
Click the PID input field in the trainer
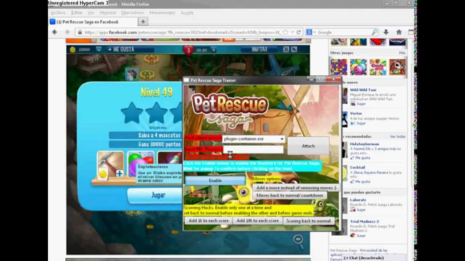pyautogui.click(x=253, y=149)
